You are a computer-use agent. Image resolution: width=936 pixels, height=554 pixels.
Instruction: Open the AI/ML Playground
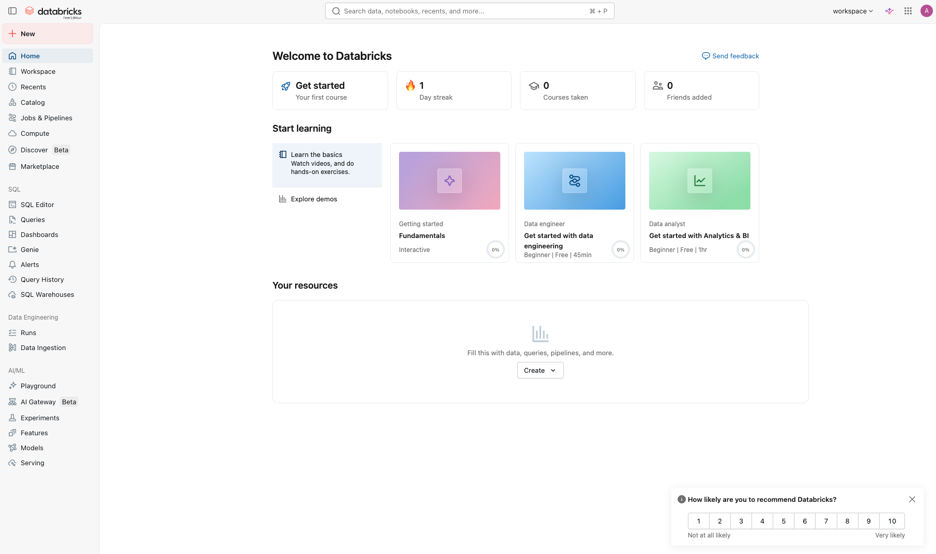coord(38,386)
